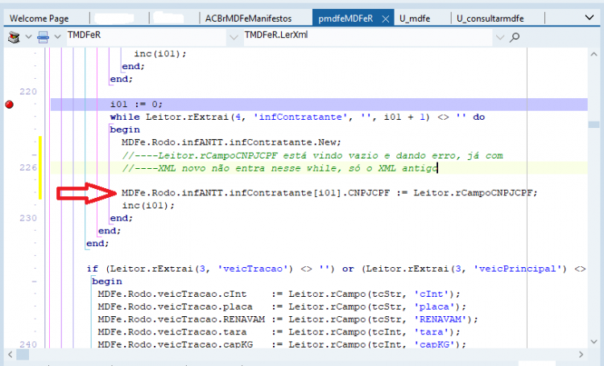Click the veicTracao.tara assignment line

click(x=279, y=332)
